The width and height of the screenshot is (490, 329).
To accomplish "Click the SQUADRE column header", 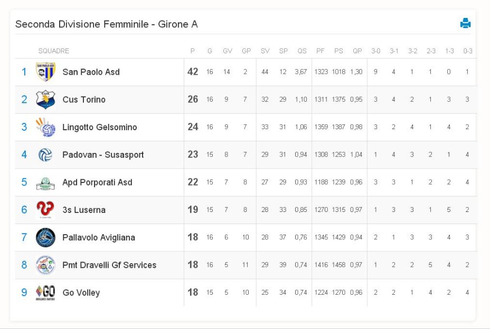I will [x=53, y=51].
